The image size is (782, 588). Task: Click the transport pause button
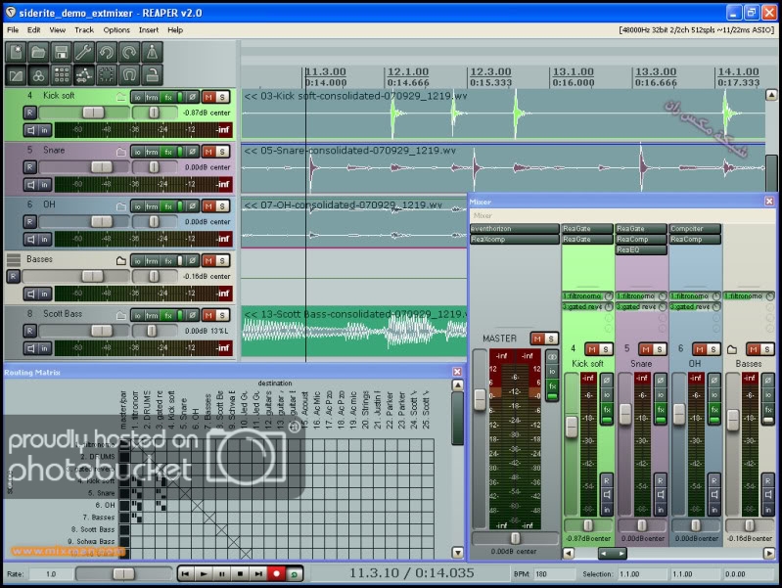(x=222, y=574)
